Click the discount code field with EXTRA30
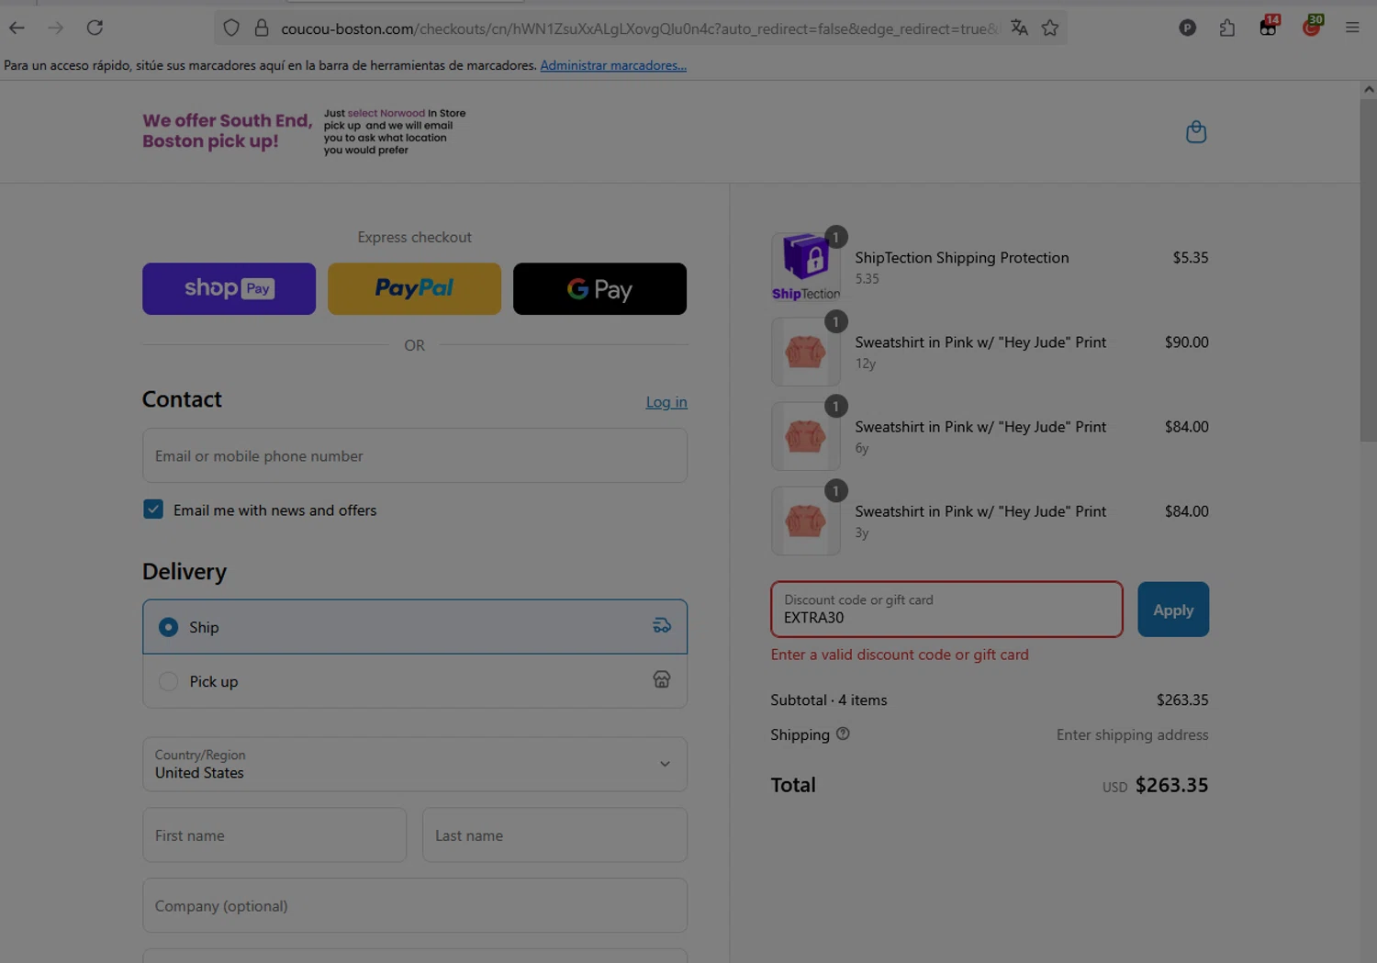This screenshot has height=963, width=1377. pos(946,610)
